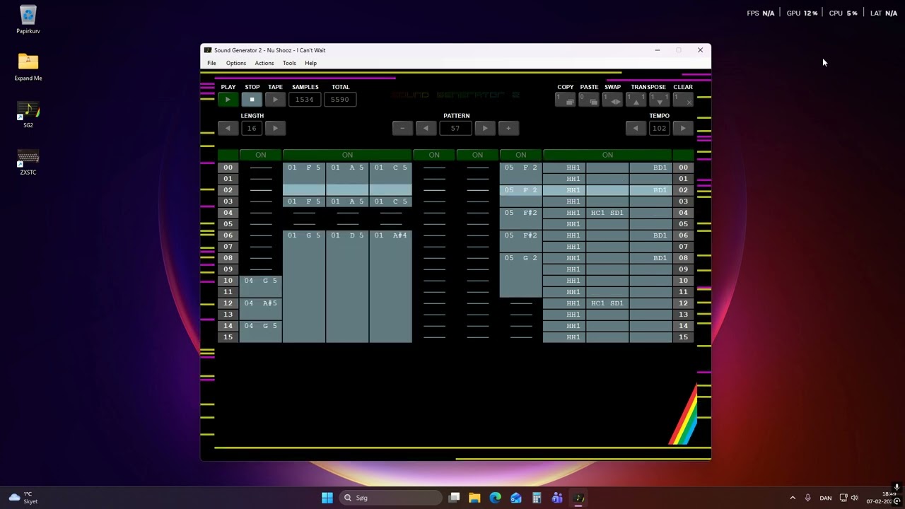The width and height of the screenshot is (905, 509).
Task: Increase pattern length with right arrow
Action: click(x=275, y=128)
